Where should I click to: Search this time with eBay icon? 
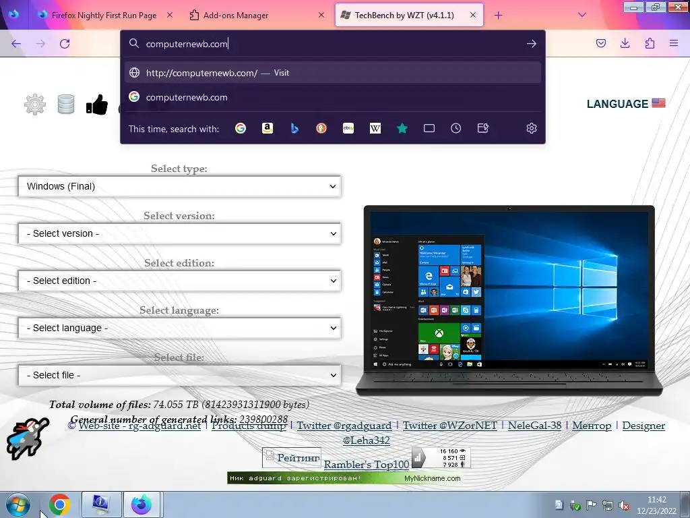348,128
